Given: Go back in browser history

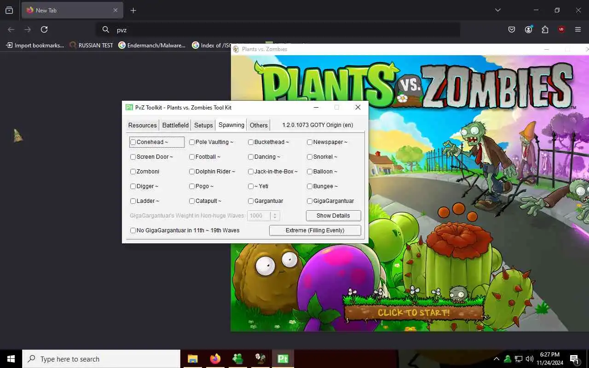Looking at the screenshot, I should pos(11,29).
